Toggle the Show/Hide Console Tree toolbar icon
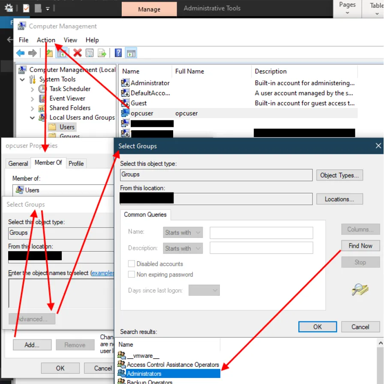 tap(62, 53)
